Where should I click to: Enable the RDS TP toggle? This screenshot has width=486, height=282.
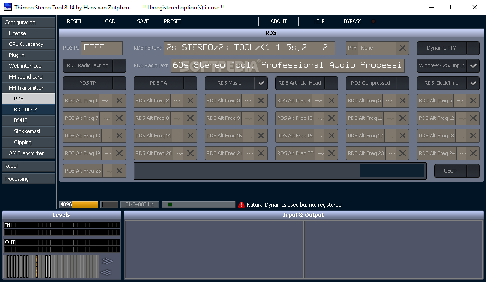click(95, 83)
